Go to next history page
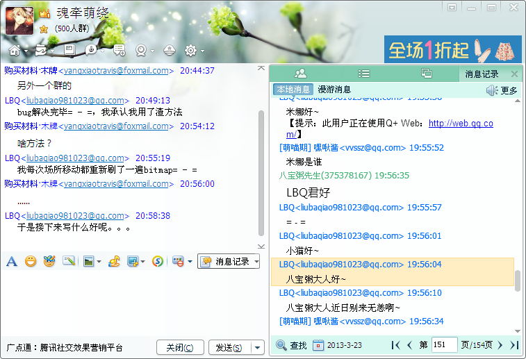This screenshot has width=526, height=359. (x=500, y=345)
